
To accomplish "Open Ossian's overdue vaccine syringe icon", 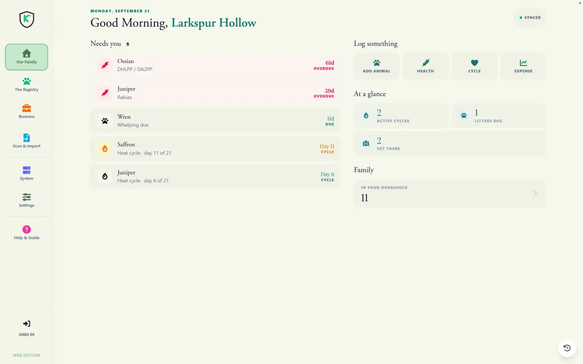I will [105, 65].
